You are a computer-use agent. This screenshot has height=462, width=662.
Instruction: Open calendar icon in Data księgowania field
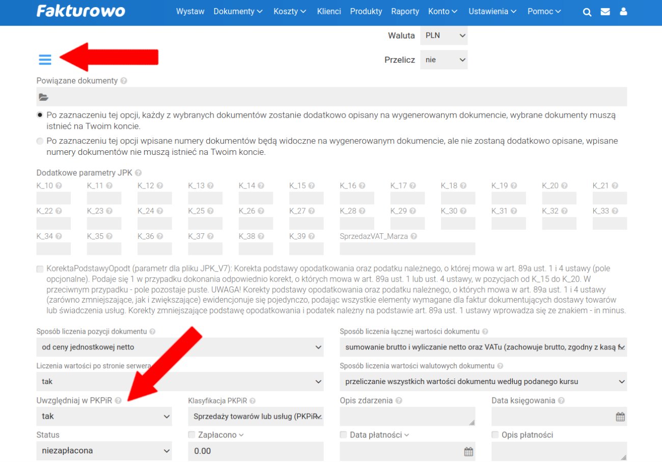620,417
